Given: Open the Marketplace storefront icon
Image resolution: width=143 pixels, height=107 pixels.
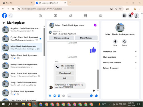Looking at the screenshot, I should tap(86, 16).
